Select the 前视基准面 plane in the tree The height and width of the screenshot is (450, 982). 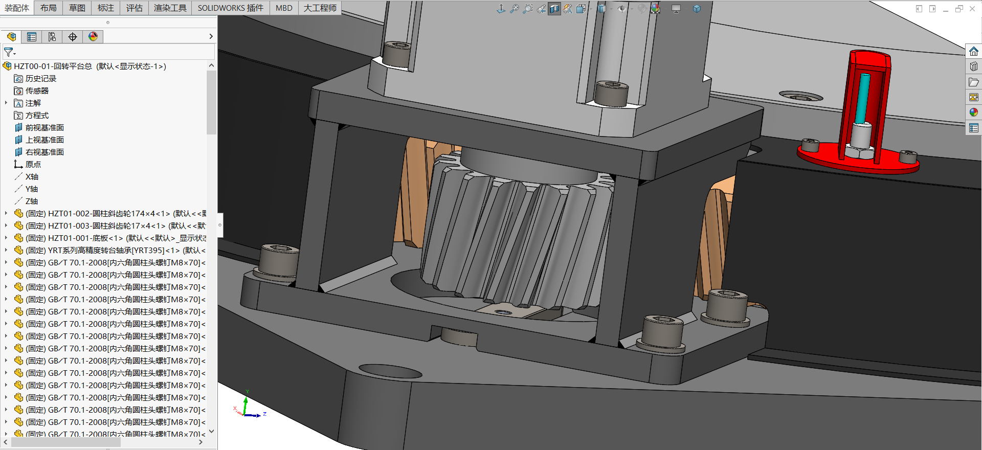(x=44, y=128)
